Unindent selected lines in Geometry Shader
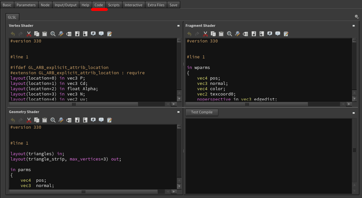362x198 pixels. coord(85,120)
